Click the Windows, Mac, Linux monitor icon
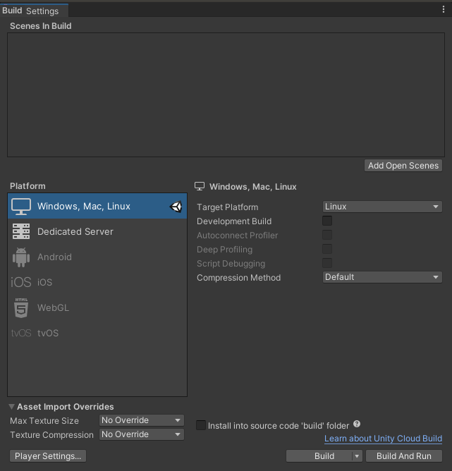 pos(21,207)
